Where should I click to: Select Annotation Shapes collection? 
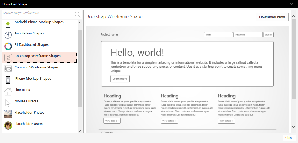[40, 35]
